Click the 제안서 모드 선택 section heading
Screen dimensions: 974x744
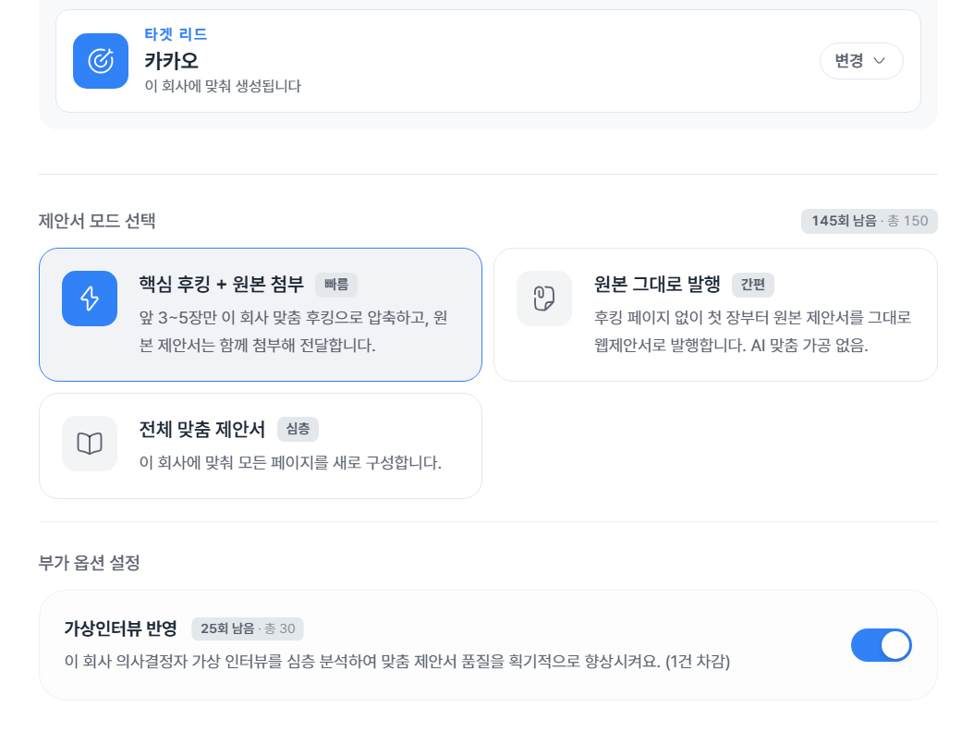97,221
